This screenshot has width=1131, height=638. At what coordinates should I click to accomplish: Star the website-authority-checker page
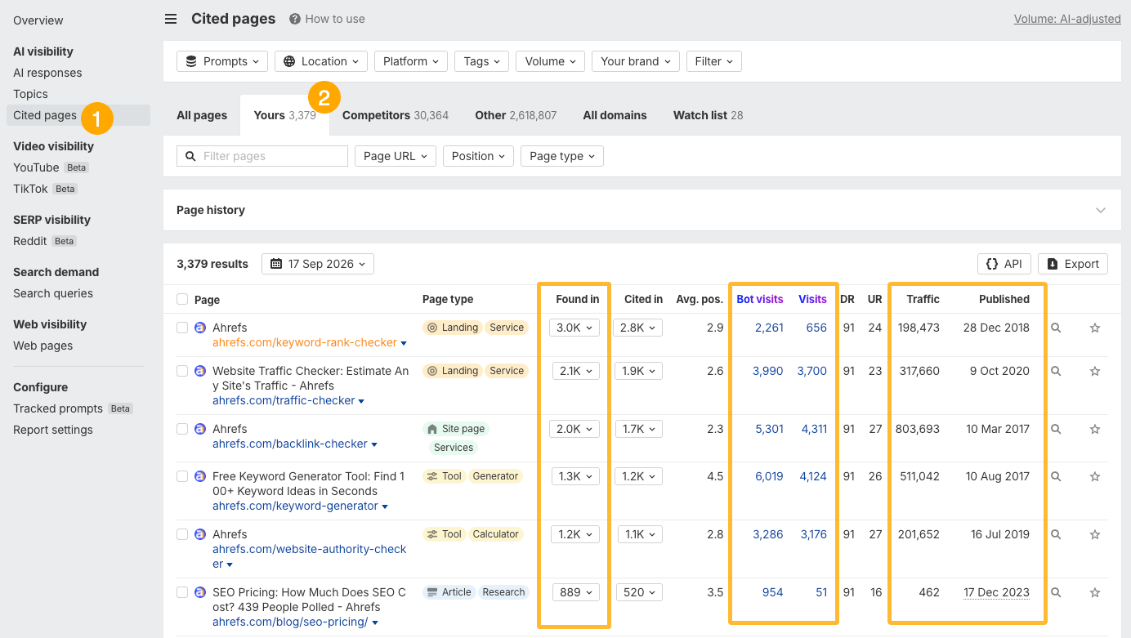1095,534
